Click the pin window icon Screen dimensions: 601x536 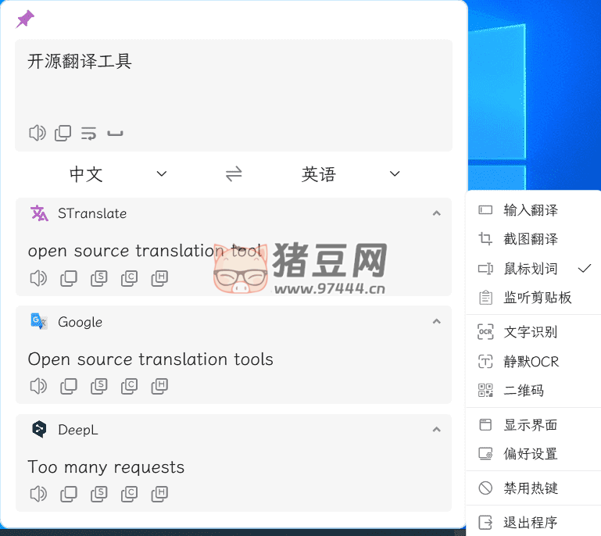25,20
